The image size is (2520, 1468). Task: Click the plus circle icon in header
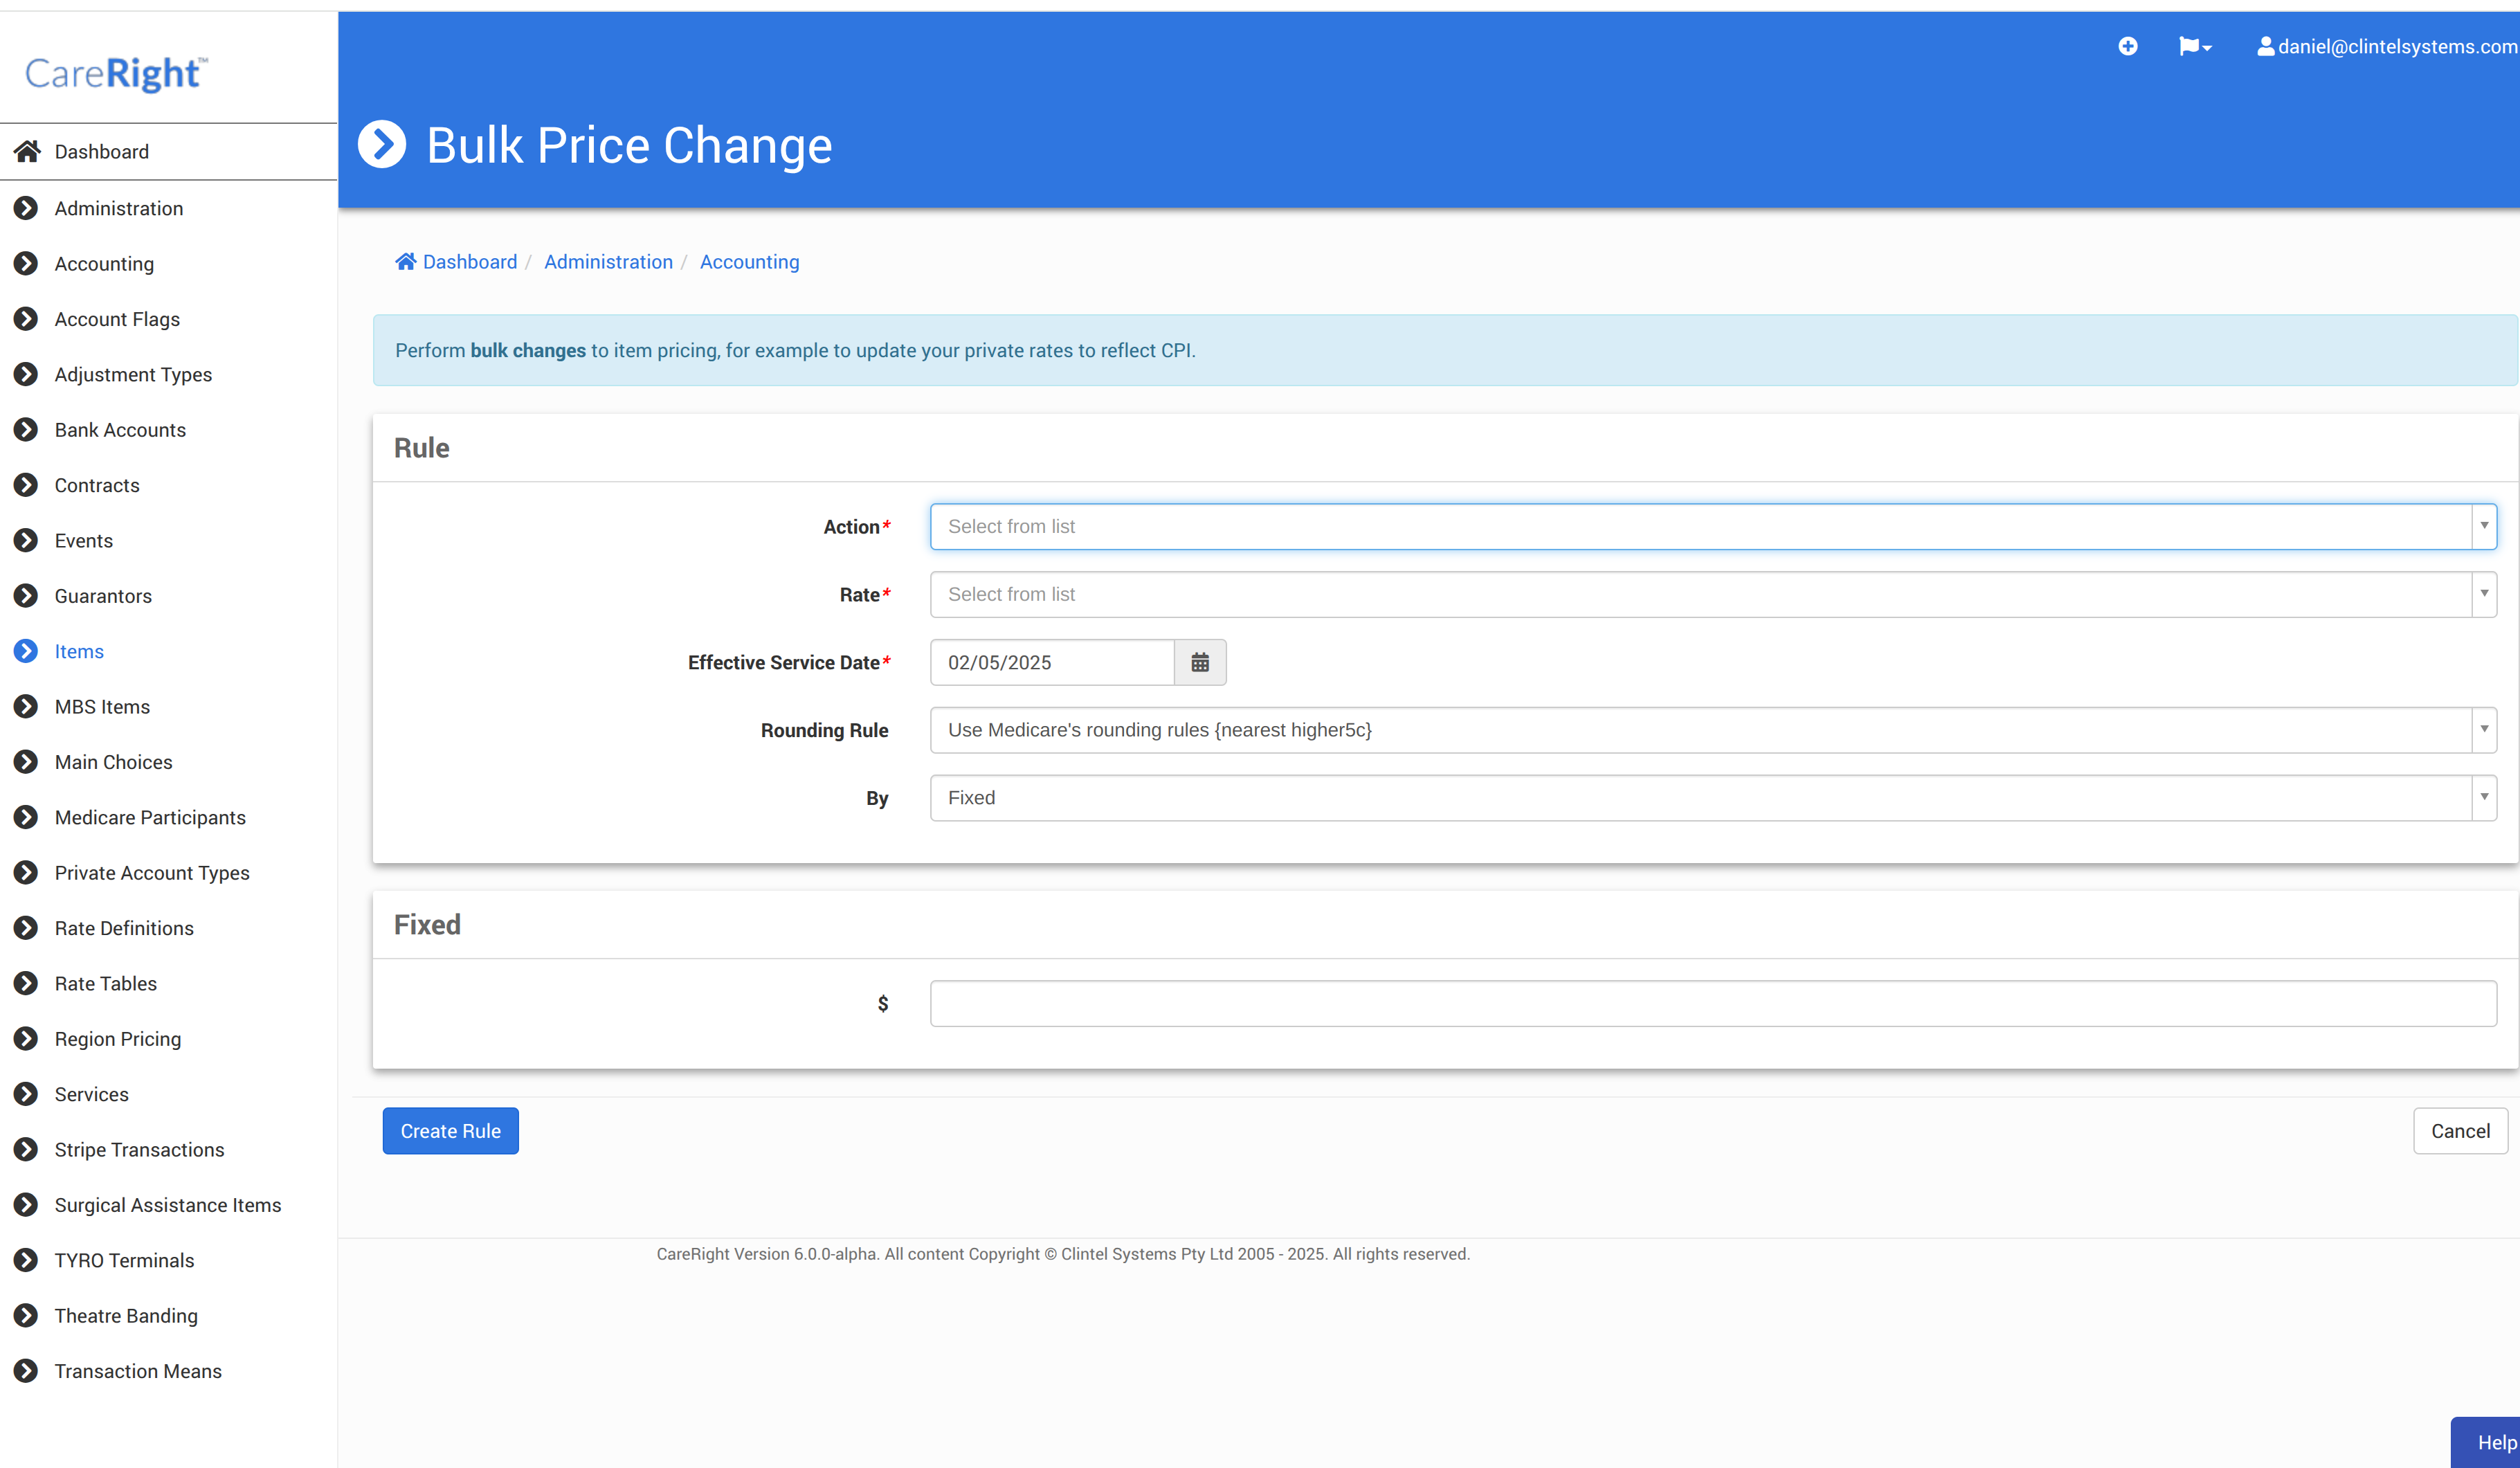[x=2127, y=46]
